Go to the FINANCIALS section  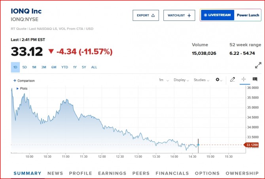tap(172, 173)
